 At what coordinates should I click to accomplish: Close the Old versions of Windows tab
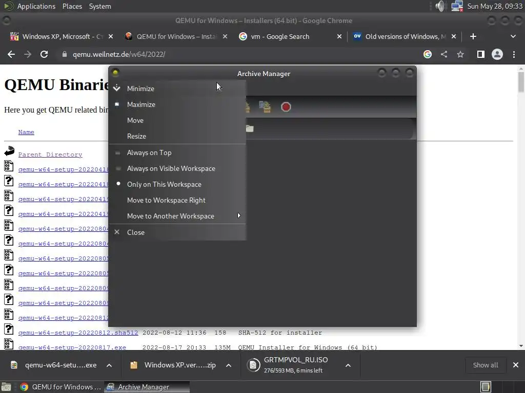pos(454,36)
